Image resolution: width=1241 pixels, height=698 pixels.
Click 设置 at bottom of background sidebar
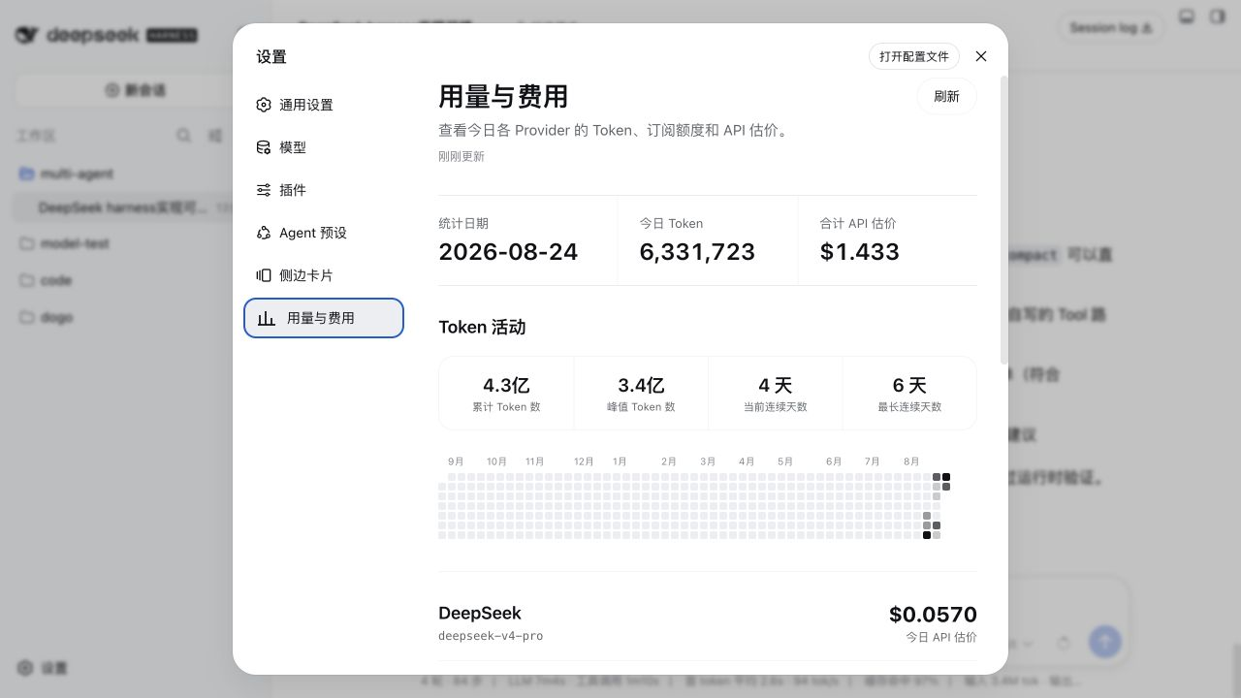tap(43, 668)
